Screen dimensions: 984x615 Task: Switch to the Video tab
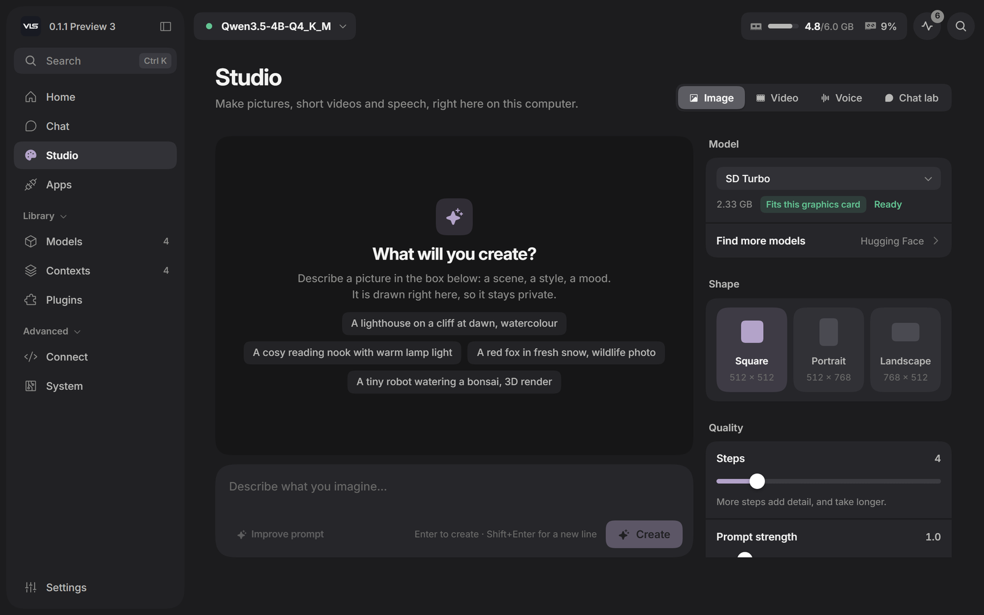point(777,98)
